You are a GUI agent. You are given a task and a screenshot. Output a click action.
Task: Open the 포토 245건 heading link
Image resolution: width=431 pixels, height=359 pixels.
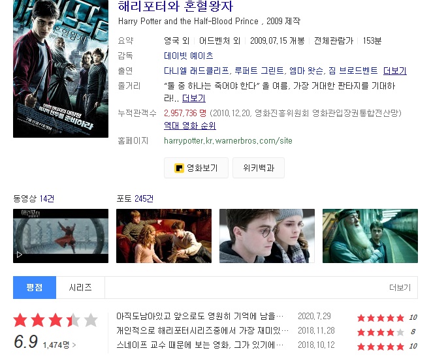click(x=135, y=198)
